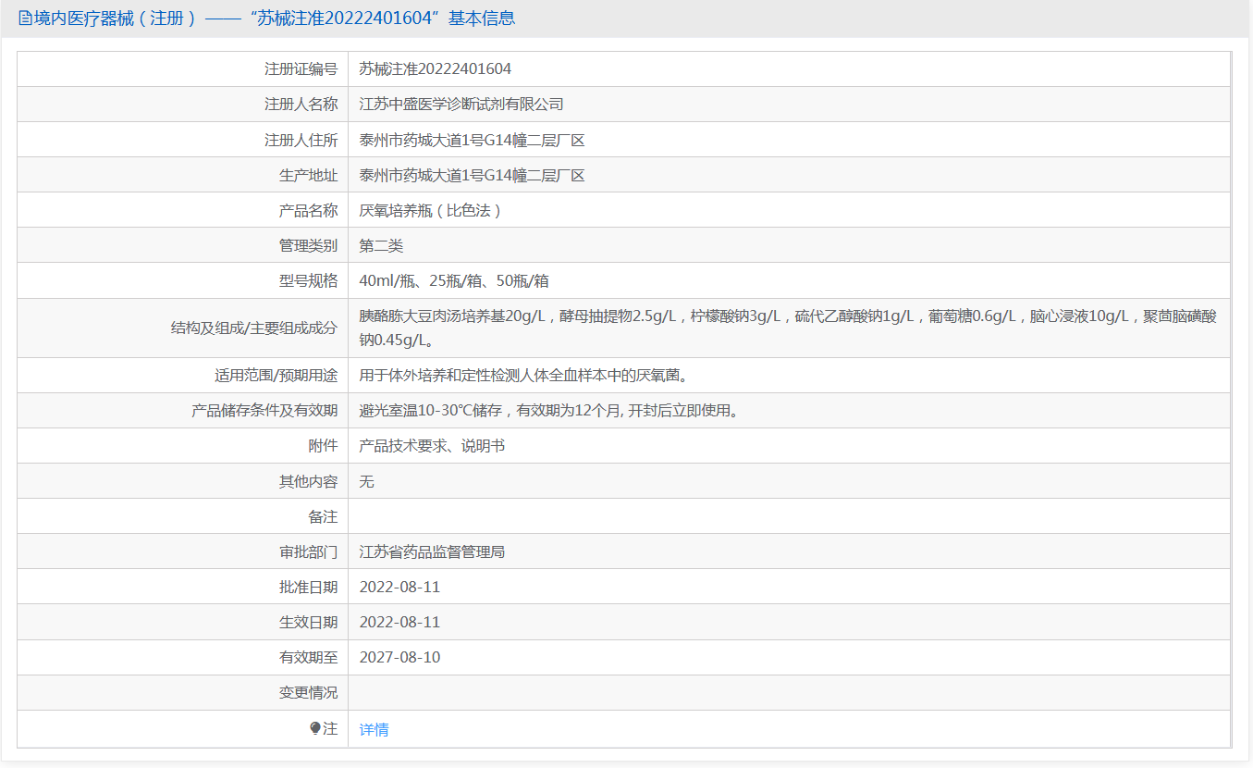Click the 注册人住所 label
Viewport: 1253px width, 768px height.
(x=301, y=140)
